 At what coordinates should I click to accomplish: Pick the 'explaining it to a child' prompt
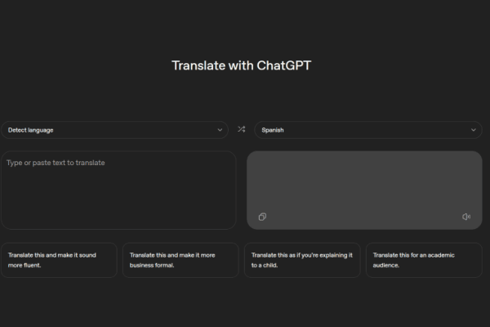coord(302,260)
